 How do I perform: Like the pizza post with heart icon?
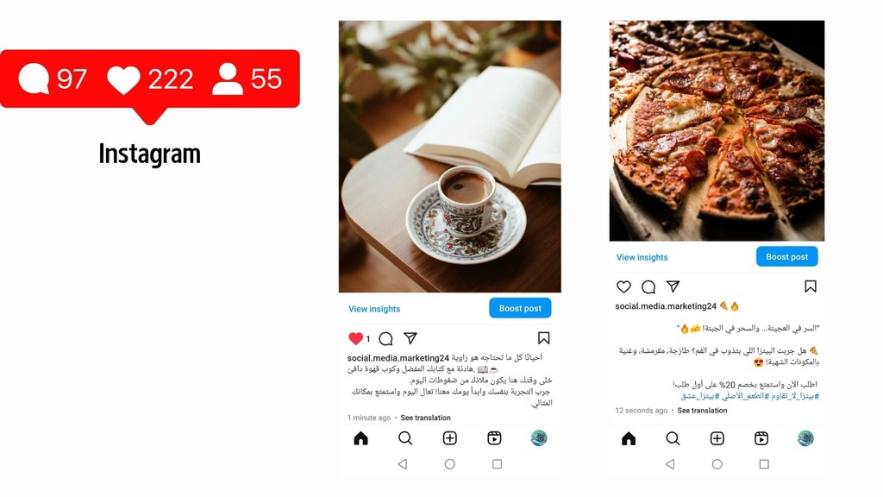[x=623, y=286]
